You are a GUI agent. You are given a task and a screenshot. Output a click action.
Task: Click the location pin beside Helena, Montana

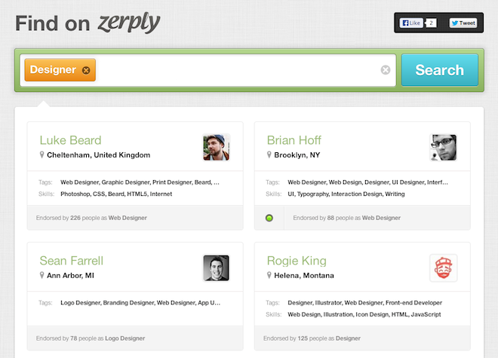[x=269, y=275]
